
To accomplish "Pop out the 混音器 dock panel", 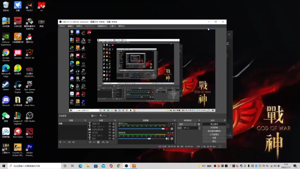I will pos(175,120).
